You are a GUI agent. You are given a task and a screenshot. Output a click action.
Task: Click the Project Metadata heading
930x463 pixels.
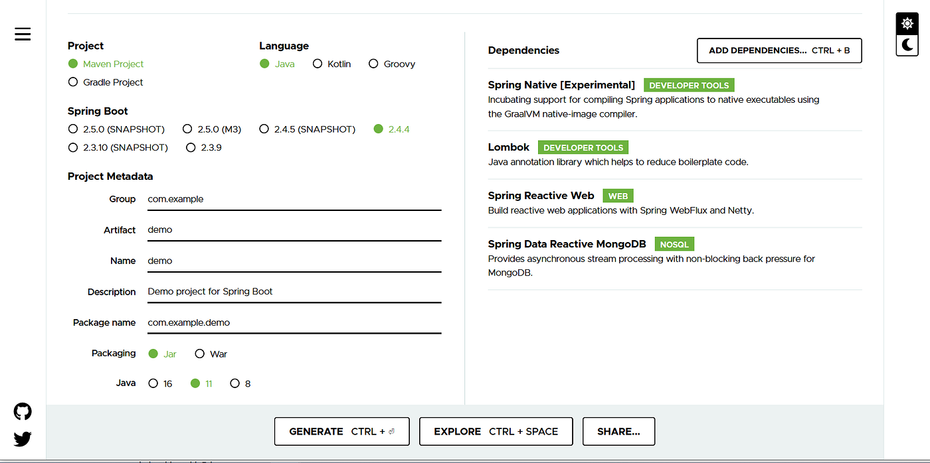pyautogui.click(x=110, y=176)
